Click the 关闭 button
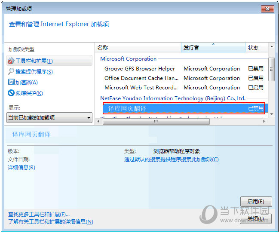The image size is (279, 233). click(255, 219)
